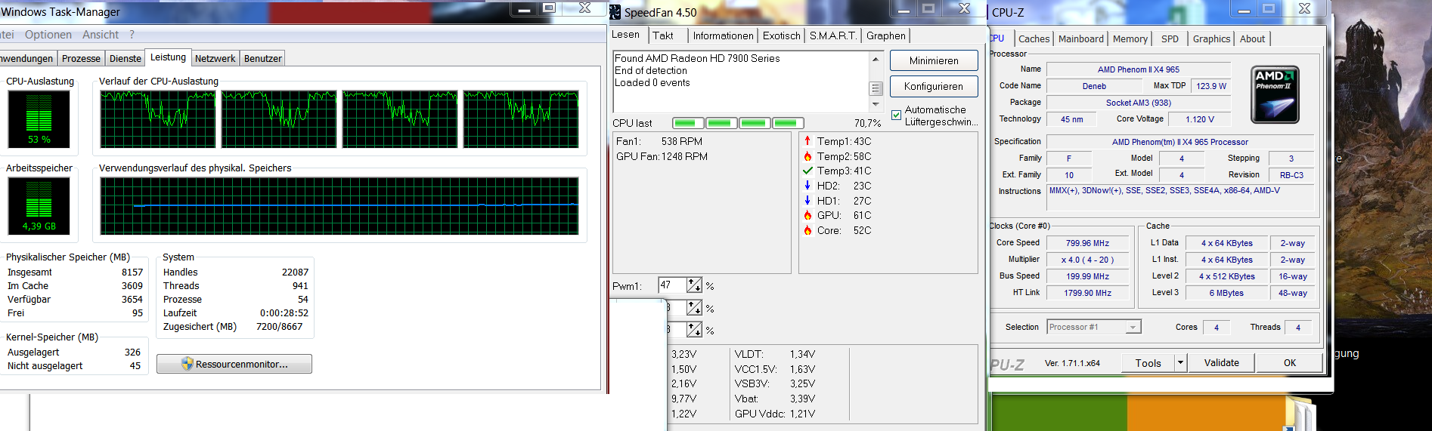
Task: Click the second Pwm spinner arrows
Action: point(694,308)
